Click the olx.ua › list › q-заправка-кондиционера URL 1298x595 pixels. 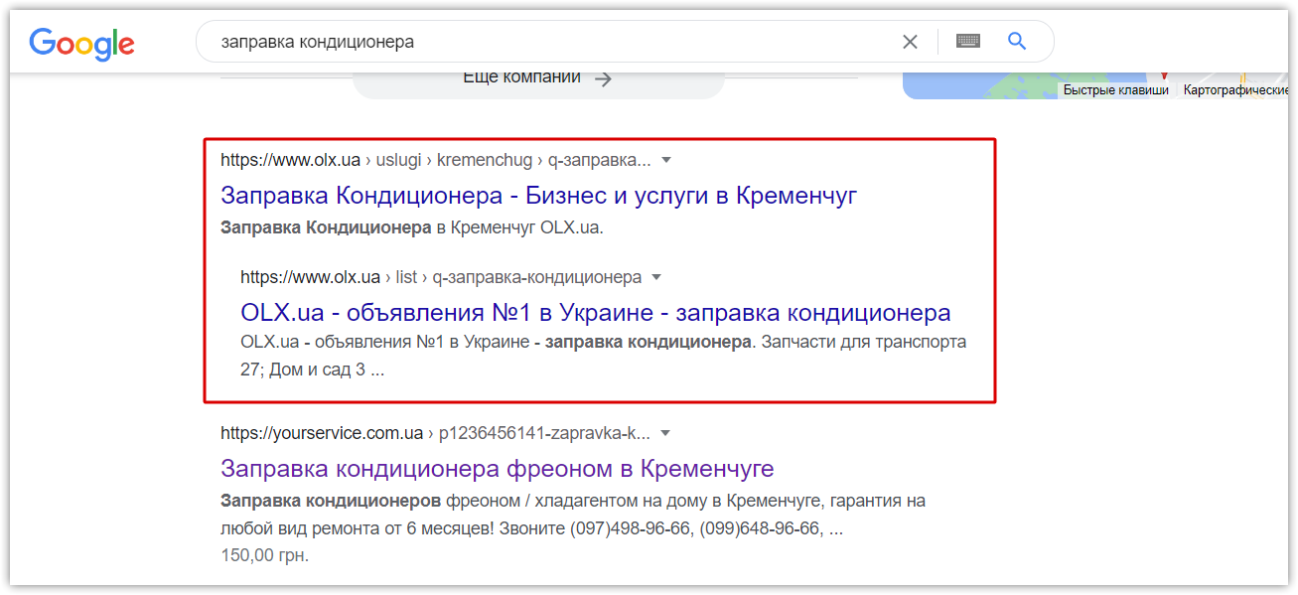441,277
